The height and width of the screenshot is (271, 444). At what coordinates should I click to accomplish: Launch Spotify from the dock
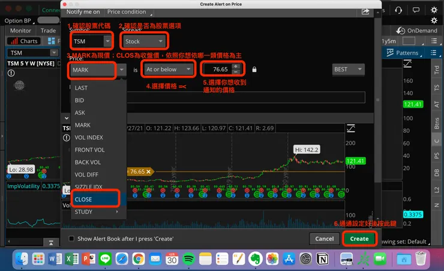pos(188,259)
